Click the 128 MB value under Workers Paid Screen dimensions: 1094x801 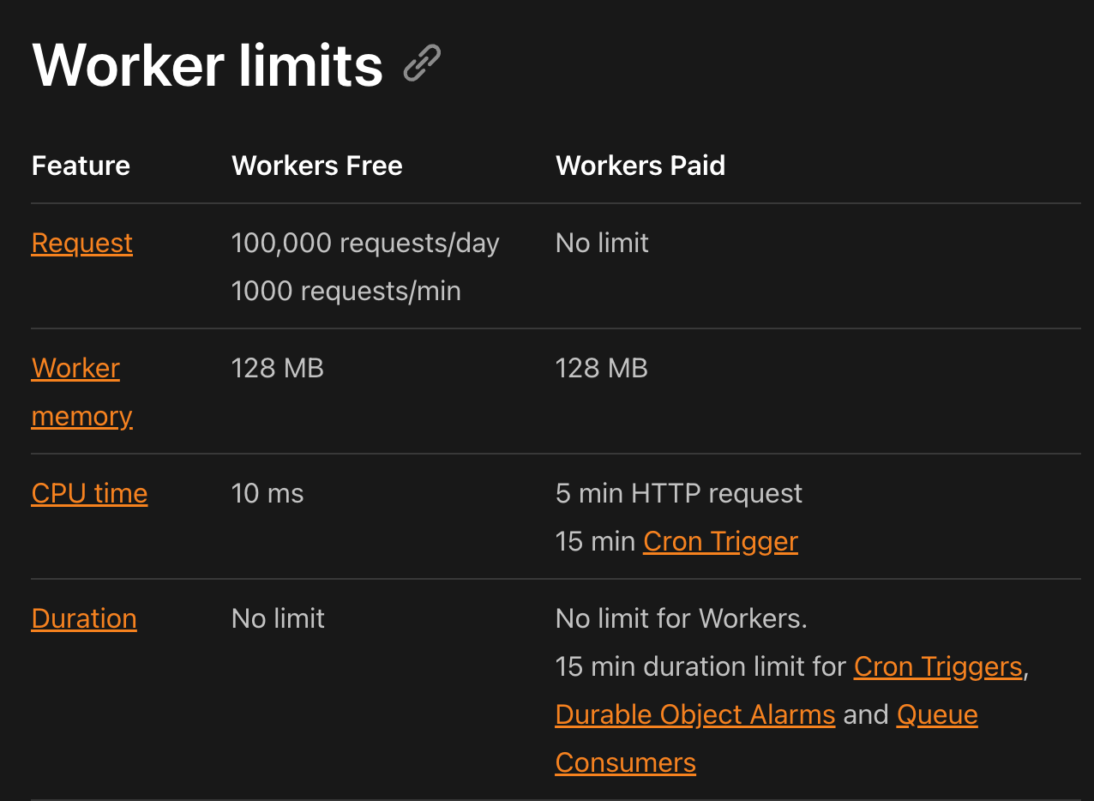[x=602, y=368]
